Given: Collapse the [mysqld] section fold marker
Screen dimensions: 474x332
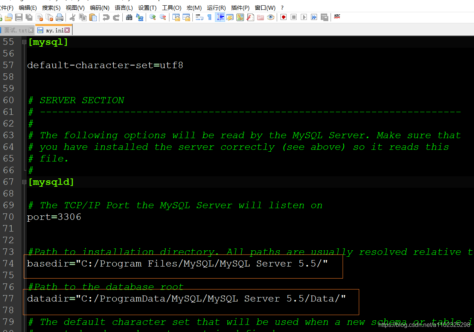Looking at the screenshot, I should tap(24, 182).
